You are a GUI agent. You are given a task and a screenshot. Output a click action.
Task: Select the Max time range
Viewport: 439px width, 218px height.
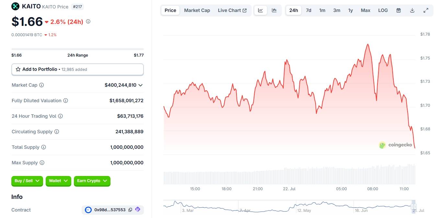click(365, 10)
